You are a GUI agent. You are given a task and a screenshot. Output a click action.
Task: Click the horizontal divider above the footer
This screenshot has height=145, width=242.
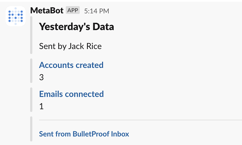click(x=140, y=120)
